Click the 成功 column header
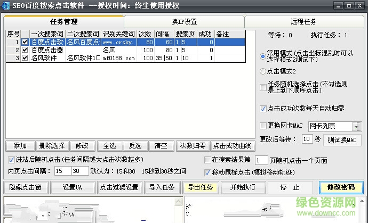The height and width of the screenshot is (223, 368). [x=206, y=34]
